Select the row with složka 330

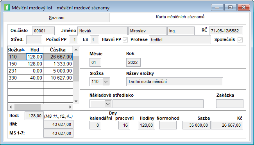[x=40, y=78]
